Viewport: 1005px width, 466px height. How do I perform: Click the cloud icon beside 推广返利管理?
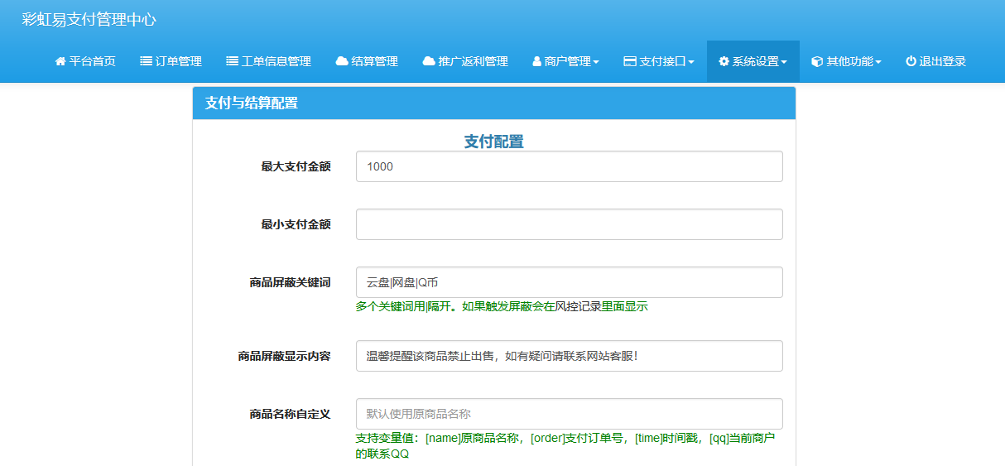click(429, 61)
